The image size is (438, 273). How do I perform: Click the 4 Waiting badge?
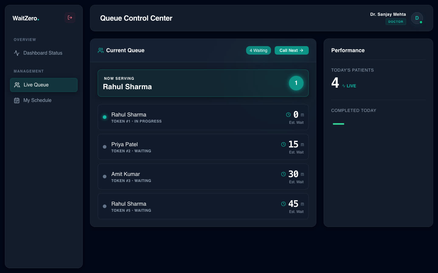(259, 50)
